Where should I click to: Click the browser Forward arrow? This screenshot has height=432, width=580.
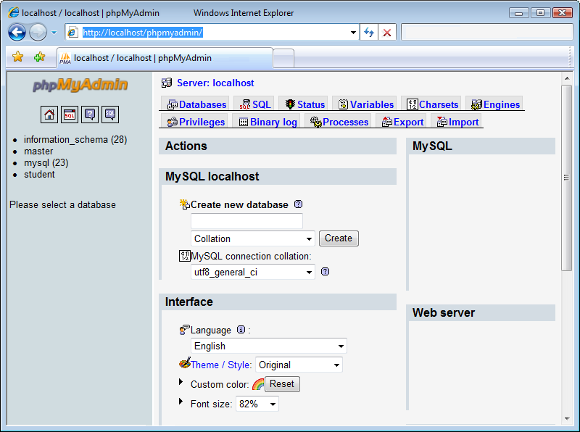(x=38, y=32)
